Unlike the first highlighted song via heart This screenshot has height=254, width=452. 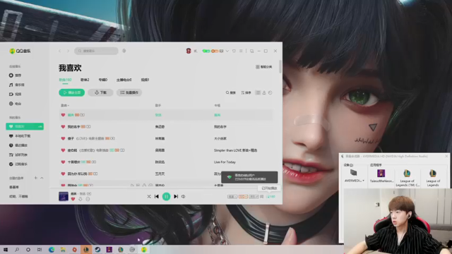63,115
